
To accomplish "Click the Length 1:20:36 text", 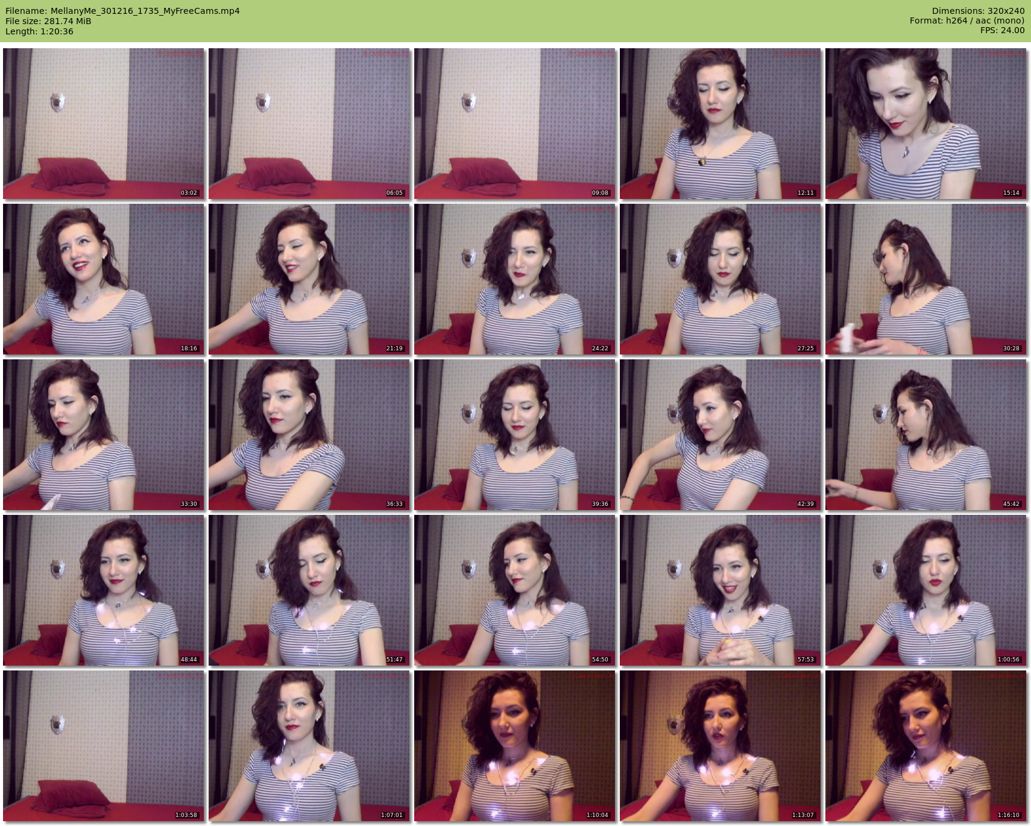I will 39,31.
